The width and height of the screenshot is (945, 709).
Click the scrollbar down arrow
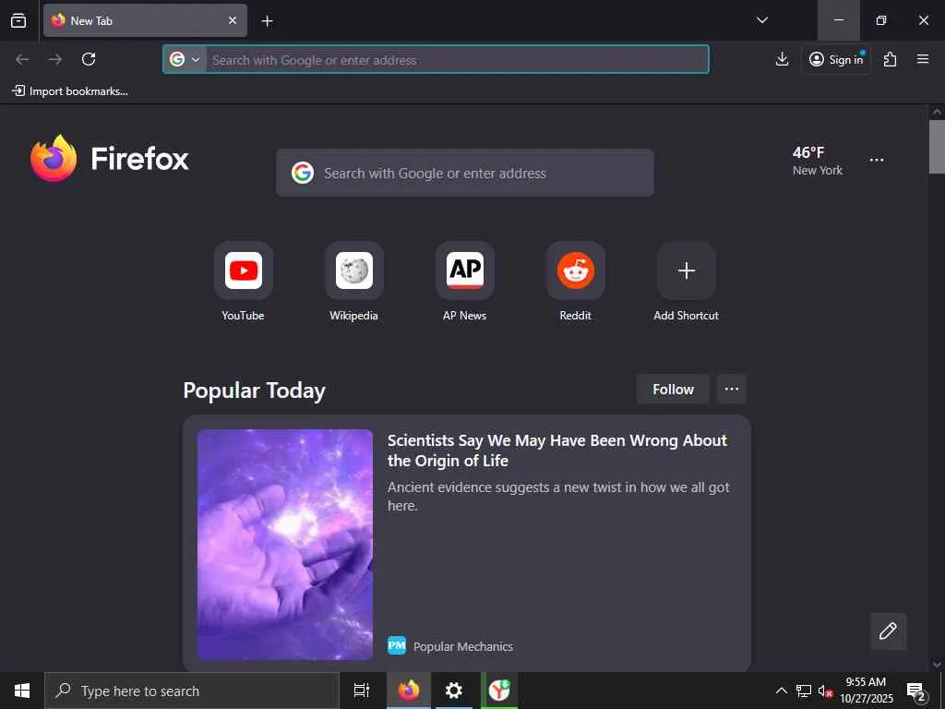(937, 665)
